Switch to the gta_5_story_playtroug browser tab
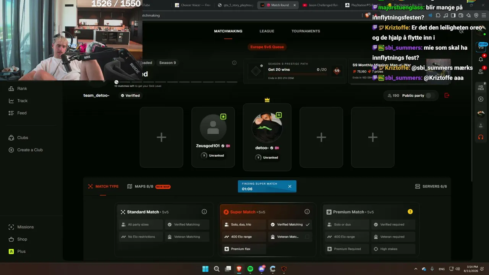489x275 pixels. tap(236, 5)
